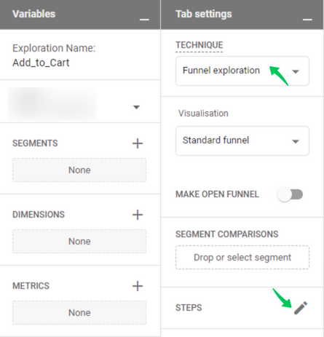Add a new segment with plus icon

pos(138,143)
